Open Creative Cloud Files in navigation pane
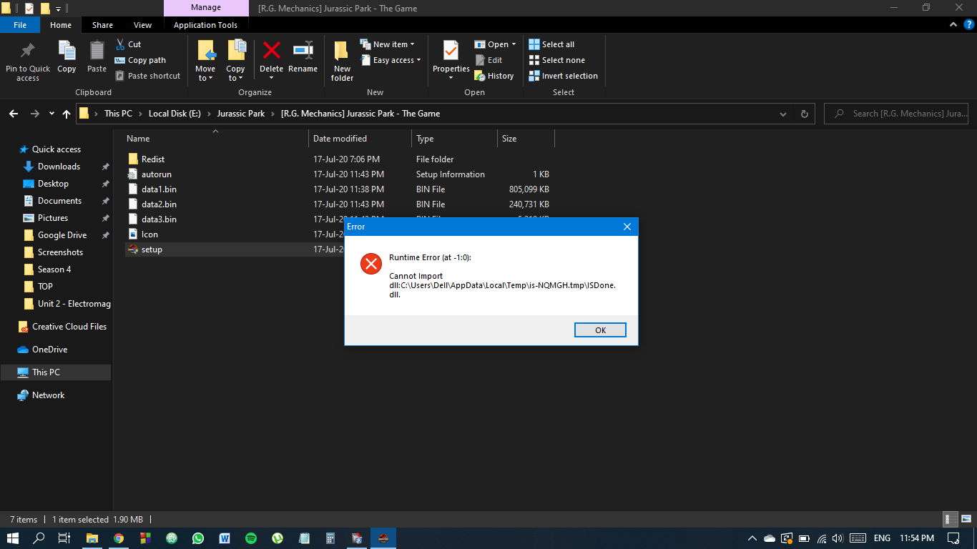The height and width of the screenshot is (549, 977). point(69,327)
